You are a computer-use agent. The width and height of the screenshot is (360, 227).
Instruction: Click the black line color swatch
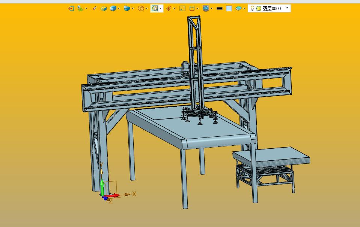[x=220, y=9]
